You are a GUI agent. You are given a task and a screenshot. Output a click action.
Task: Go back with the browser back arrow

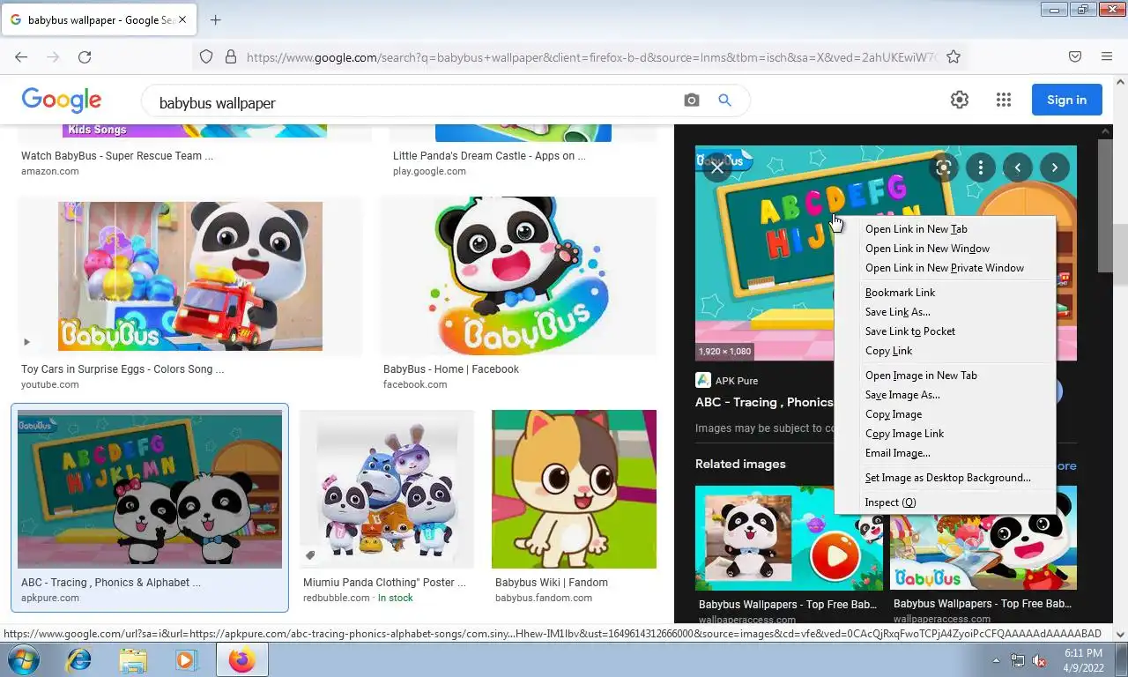point(21,56)
